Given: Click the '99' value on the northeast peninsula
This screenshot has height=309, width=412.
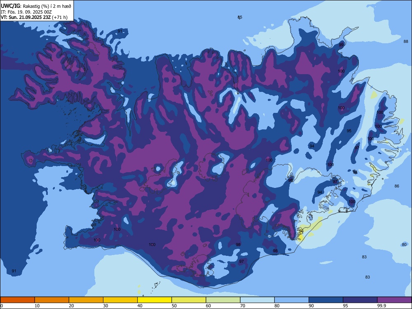Looking at the screenshot, I should coord(341,45).
